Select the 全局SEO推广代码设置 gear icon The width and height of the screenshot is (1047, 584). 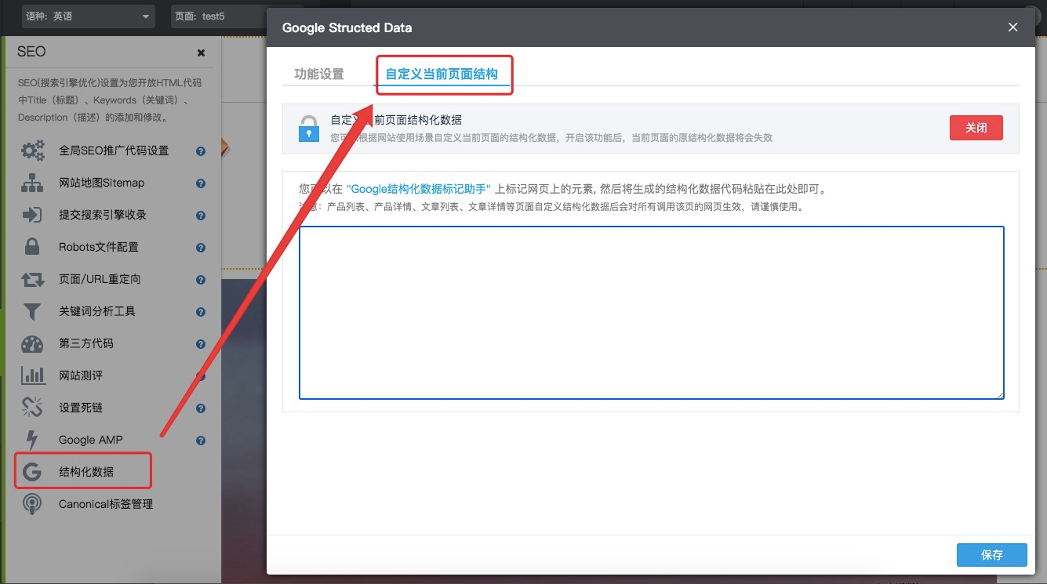click(33, 151)
